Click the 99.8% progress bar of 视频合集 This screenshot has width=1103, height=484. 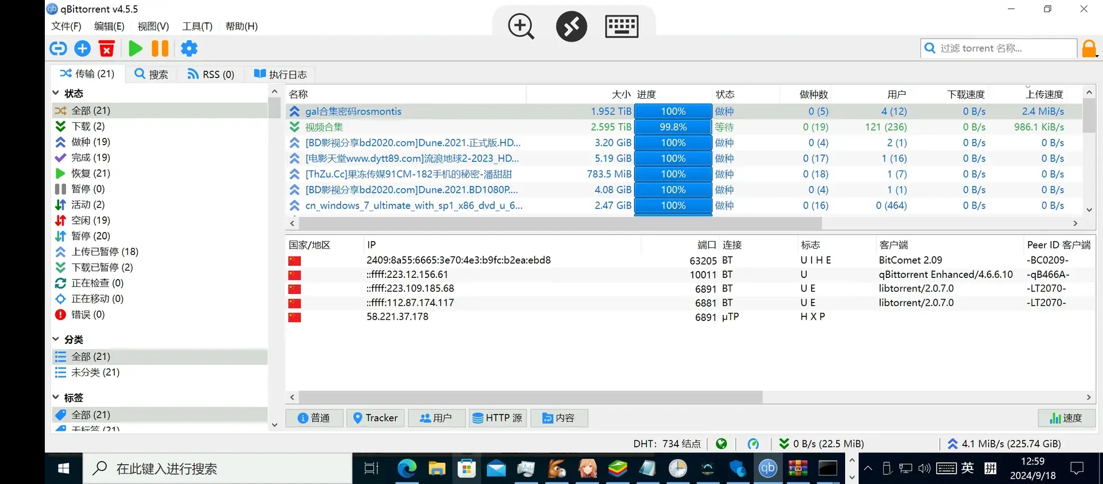pyautogui.click(x=673, y=127)
